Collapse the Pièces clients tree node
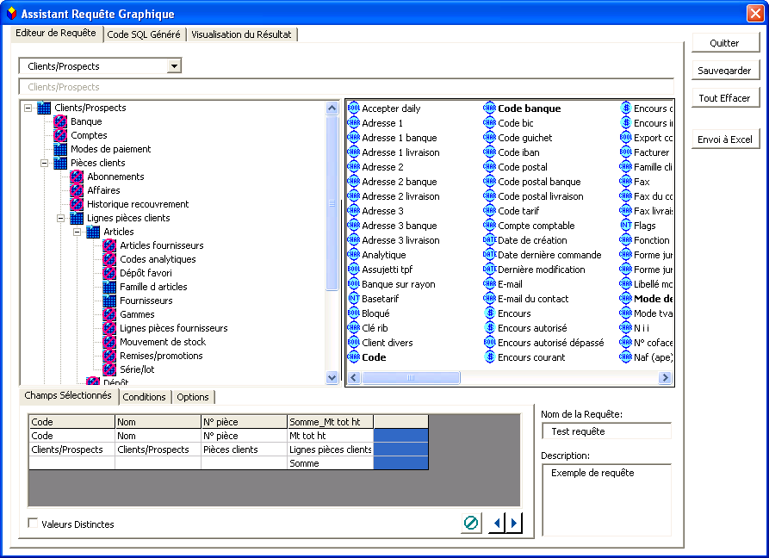This screenshot has height=558, width=769. coord(45,163)
